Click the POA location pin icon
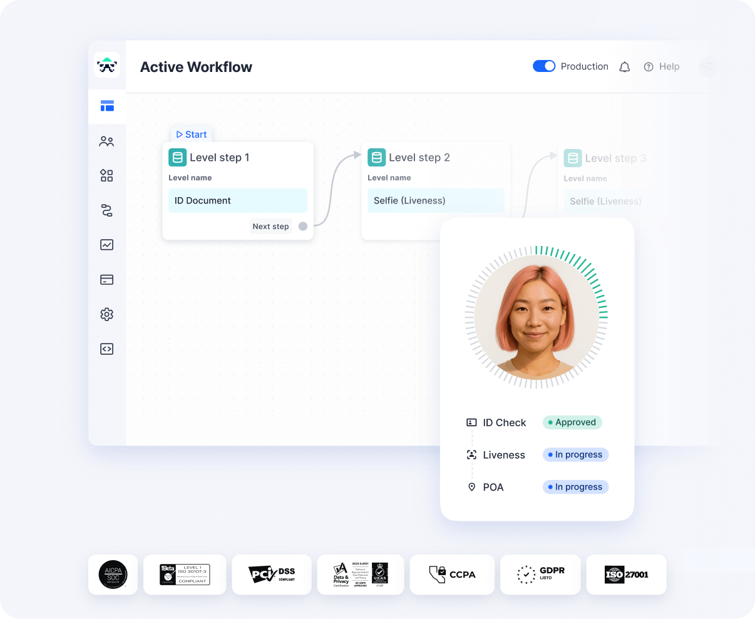This screenshot has height=619, width=755. pos(472,487)
